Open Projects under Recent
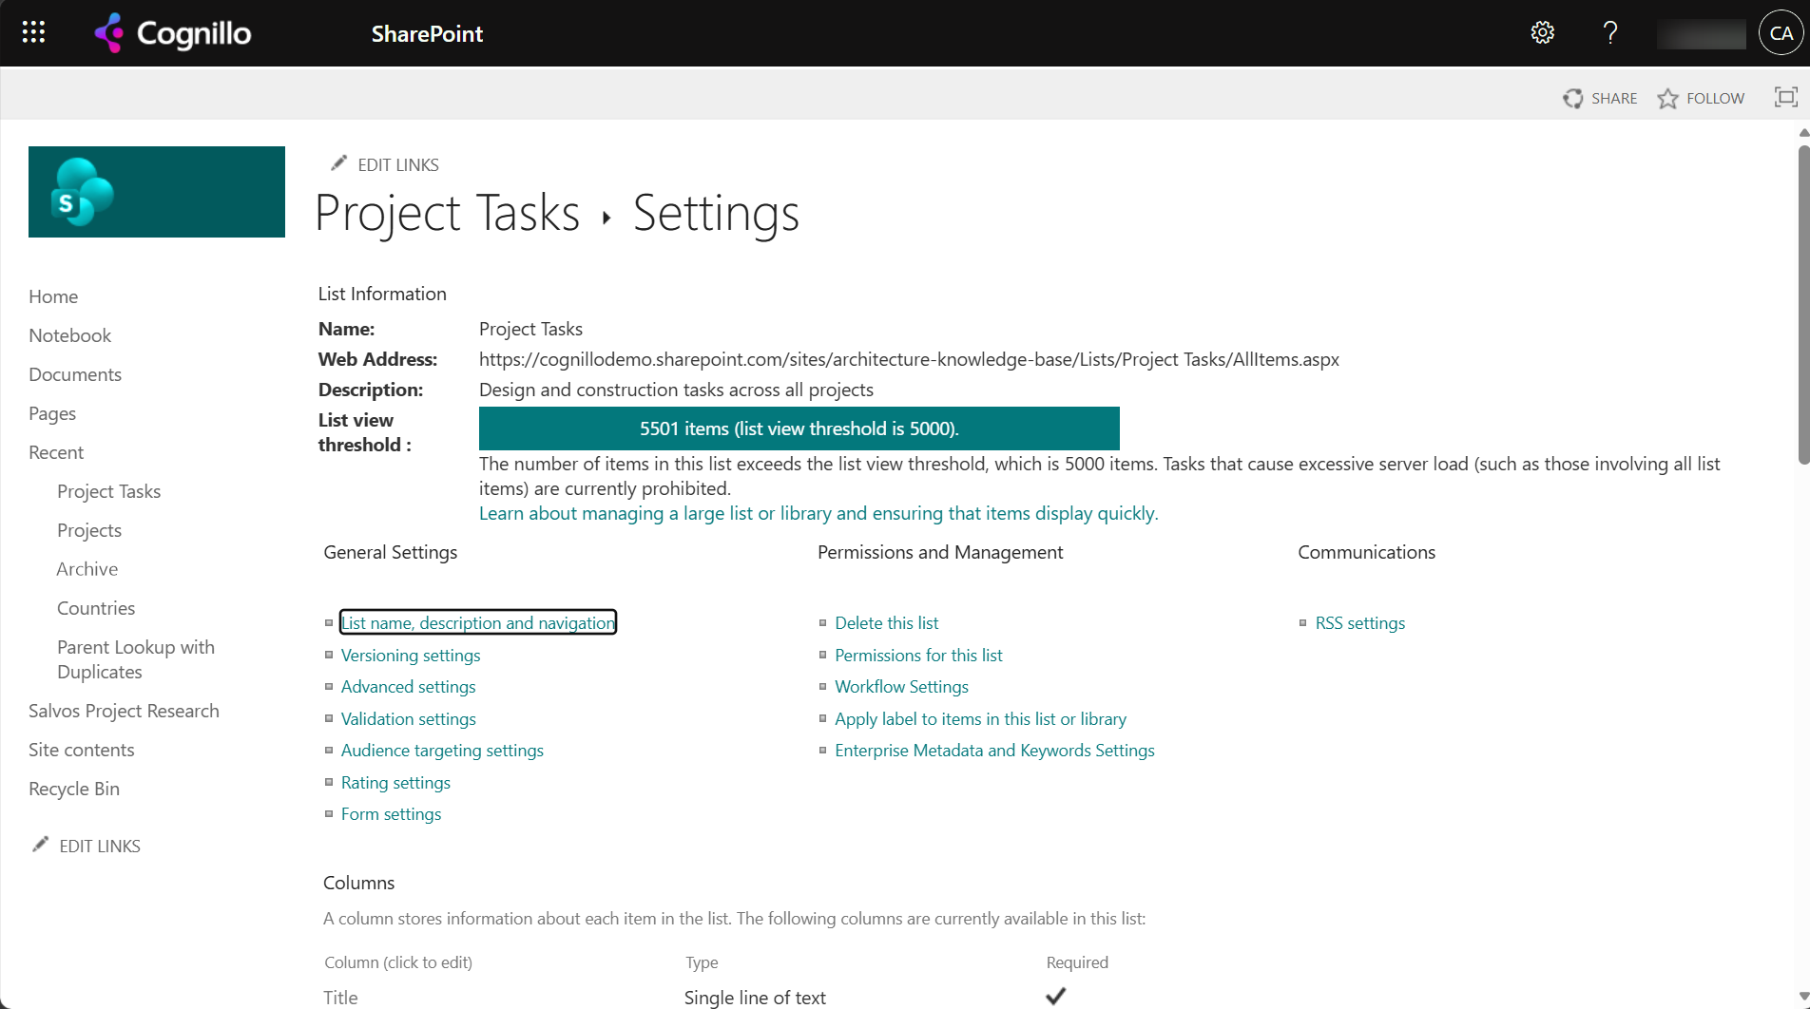 [x=89, y=530]
